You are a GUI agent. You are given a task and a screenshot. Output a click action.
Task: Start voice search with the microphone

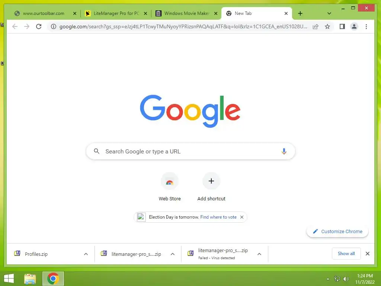(x=284, y=151)
